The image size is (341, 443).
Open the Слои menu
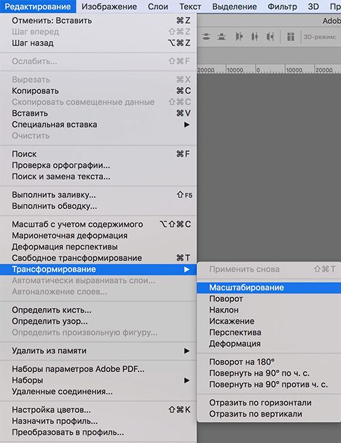pyautogui.click(x=158, y=7)
